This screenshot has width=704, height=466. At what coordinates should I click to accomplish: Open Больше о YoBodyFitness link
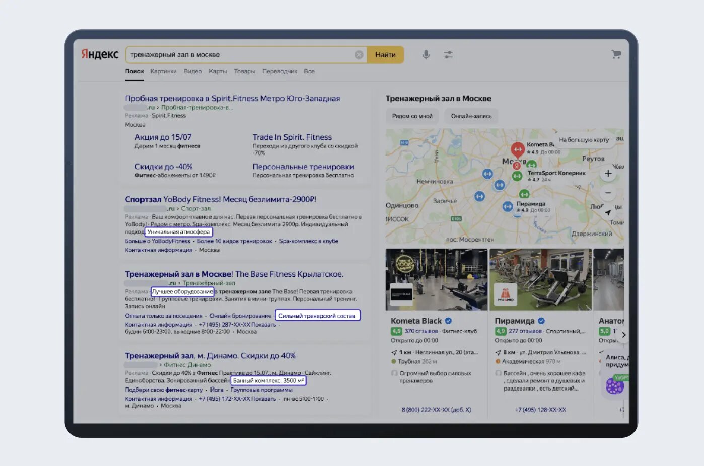coord(158,241)
